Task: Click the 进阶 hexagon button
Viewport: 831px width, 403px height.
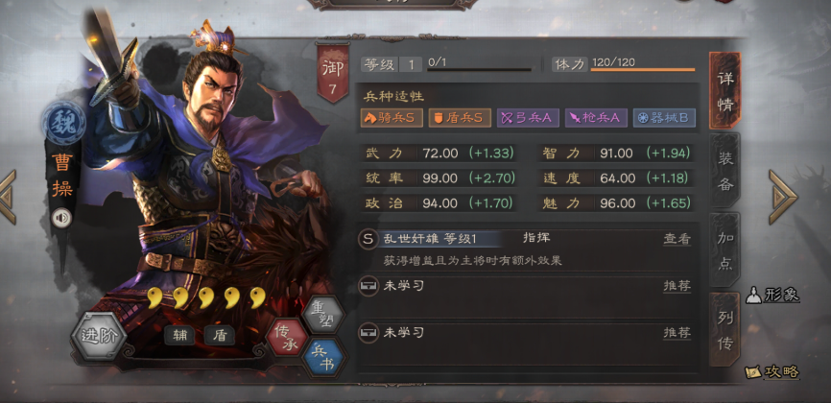Action: [x=99, y=336]
